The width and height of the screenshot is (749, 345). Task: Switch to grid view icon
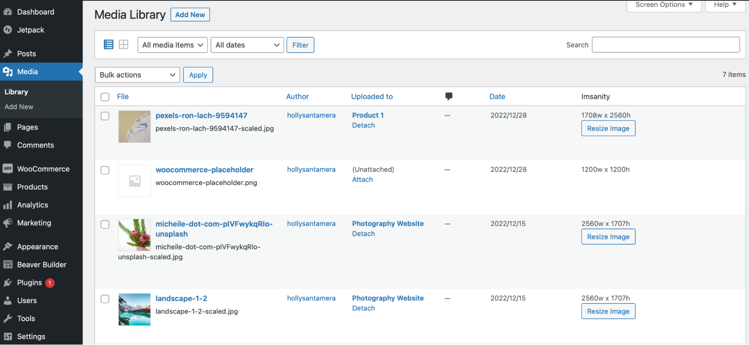click(x=123, y=45)
